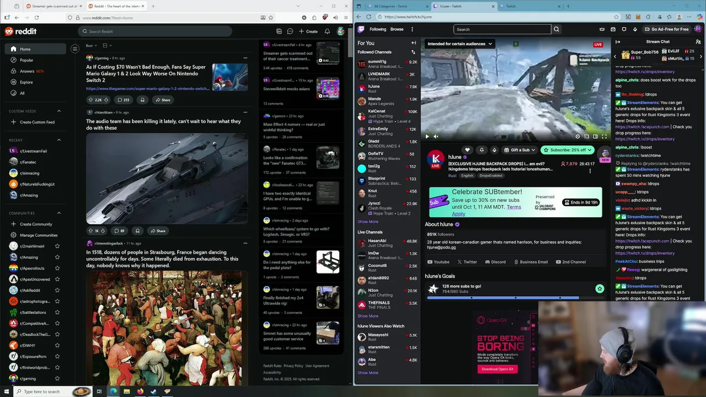Give award on Mario Galaxy post
Viewport: 706px width, 397px height.
pos(142,100)
